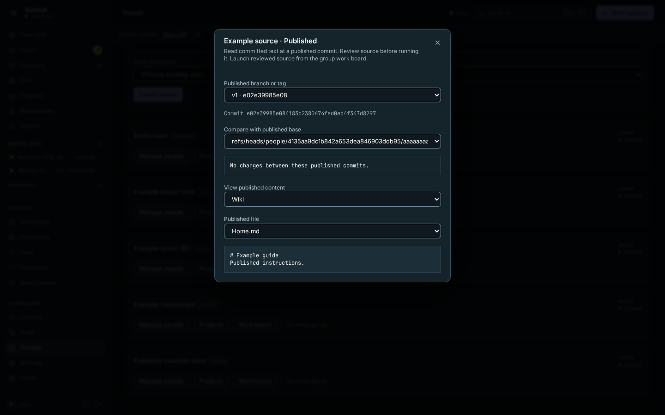Click the '# Example guide' heading line
The image size is (665, 415).
pos(254,255)
